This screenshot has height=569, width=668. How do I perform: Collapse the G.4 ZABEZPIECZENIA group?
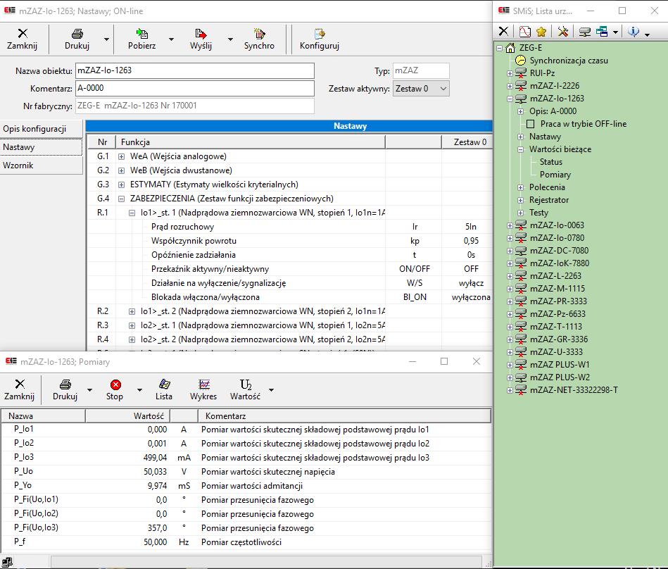point(121,199)
